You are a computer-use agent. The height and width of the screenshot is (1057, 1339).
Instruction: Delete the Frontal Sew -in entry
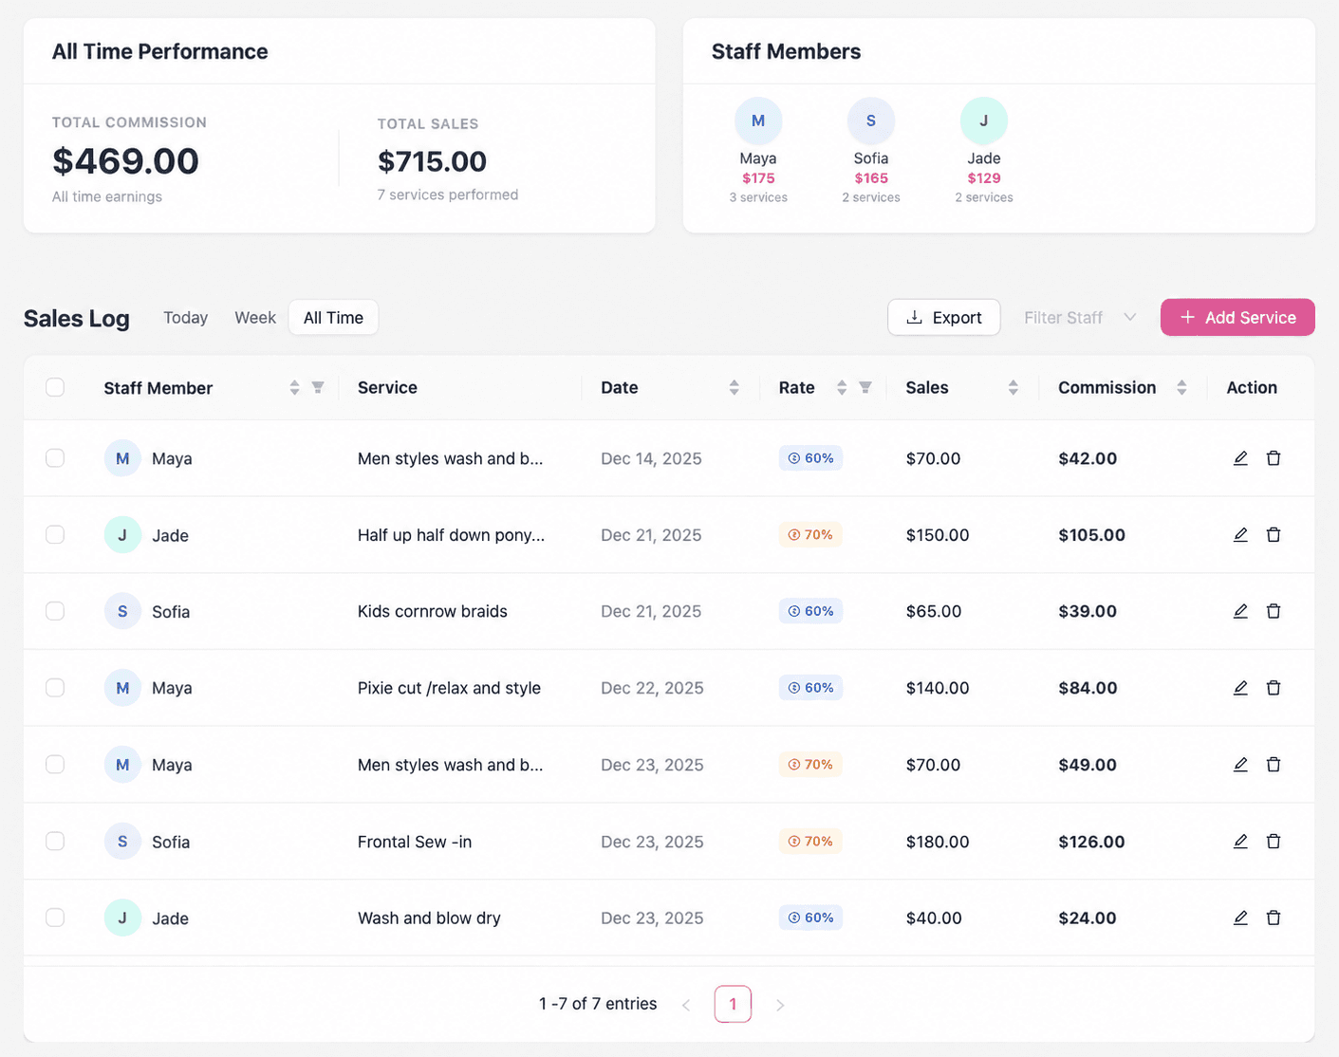pyautogui.click(x=1274, y=842)
